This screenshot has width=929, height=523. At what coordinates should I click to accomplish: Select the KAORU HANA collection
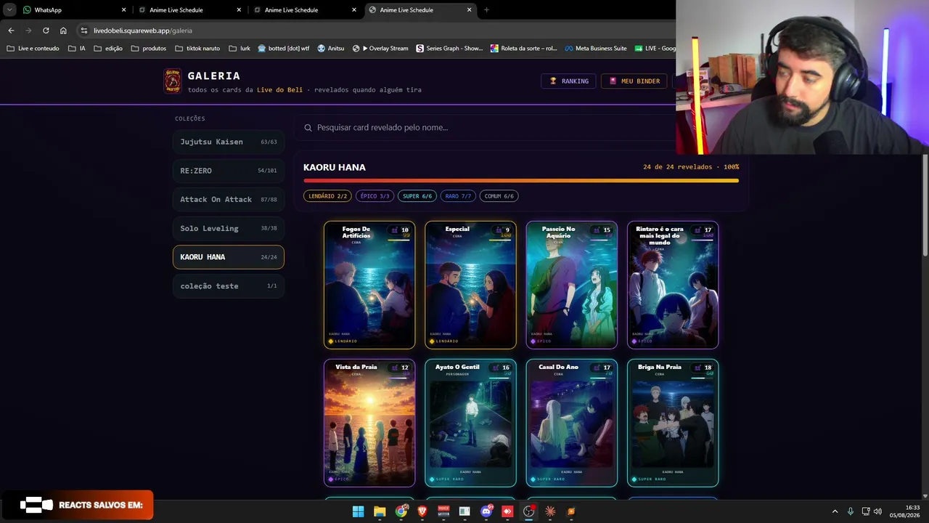pyautogui.click(x=229, y=257)
